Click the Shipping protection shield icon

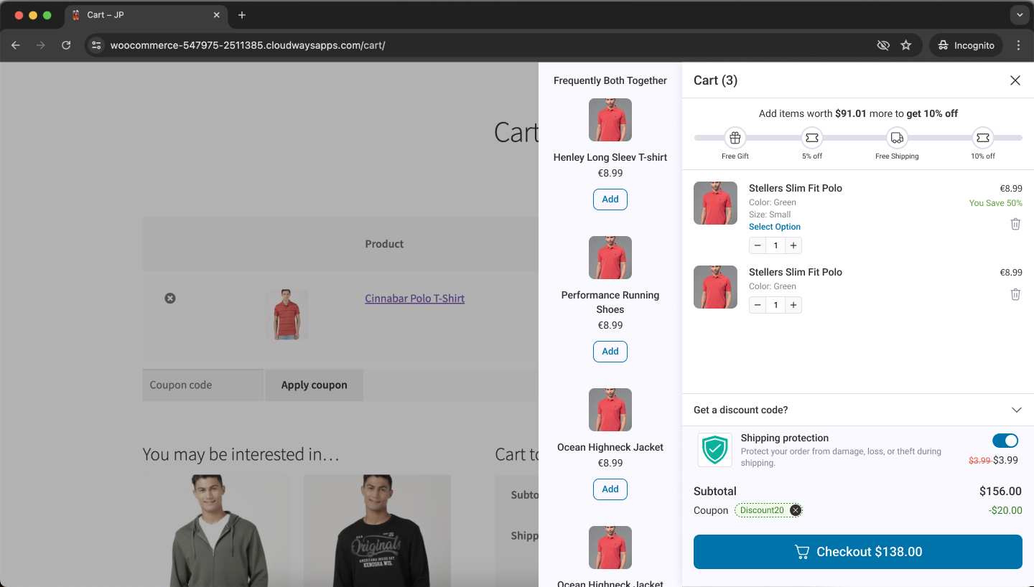click(714, 449)
